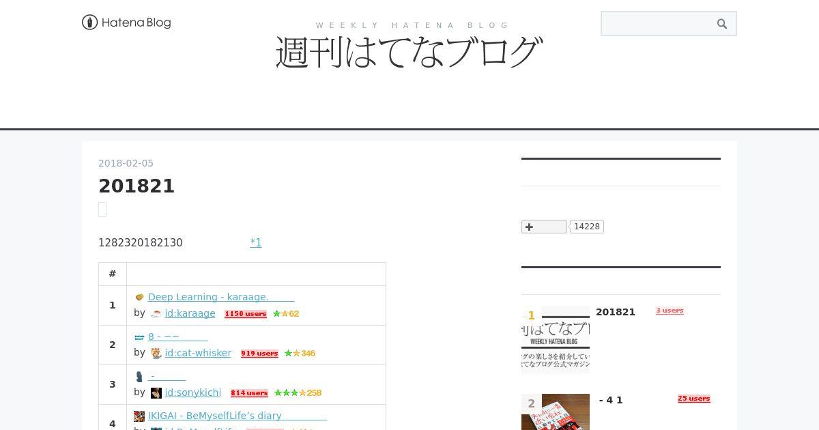819x430 pixels.
Task: Click the plus subscribe button
Action: point(544,227)
